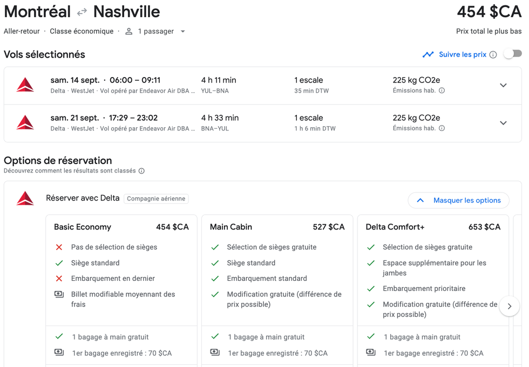Collapse options with 'Masquer les options' button
529x367 pixels.
[x=458, y=200]
